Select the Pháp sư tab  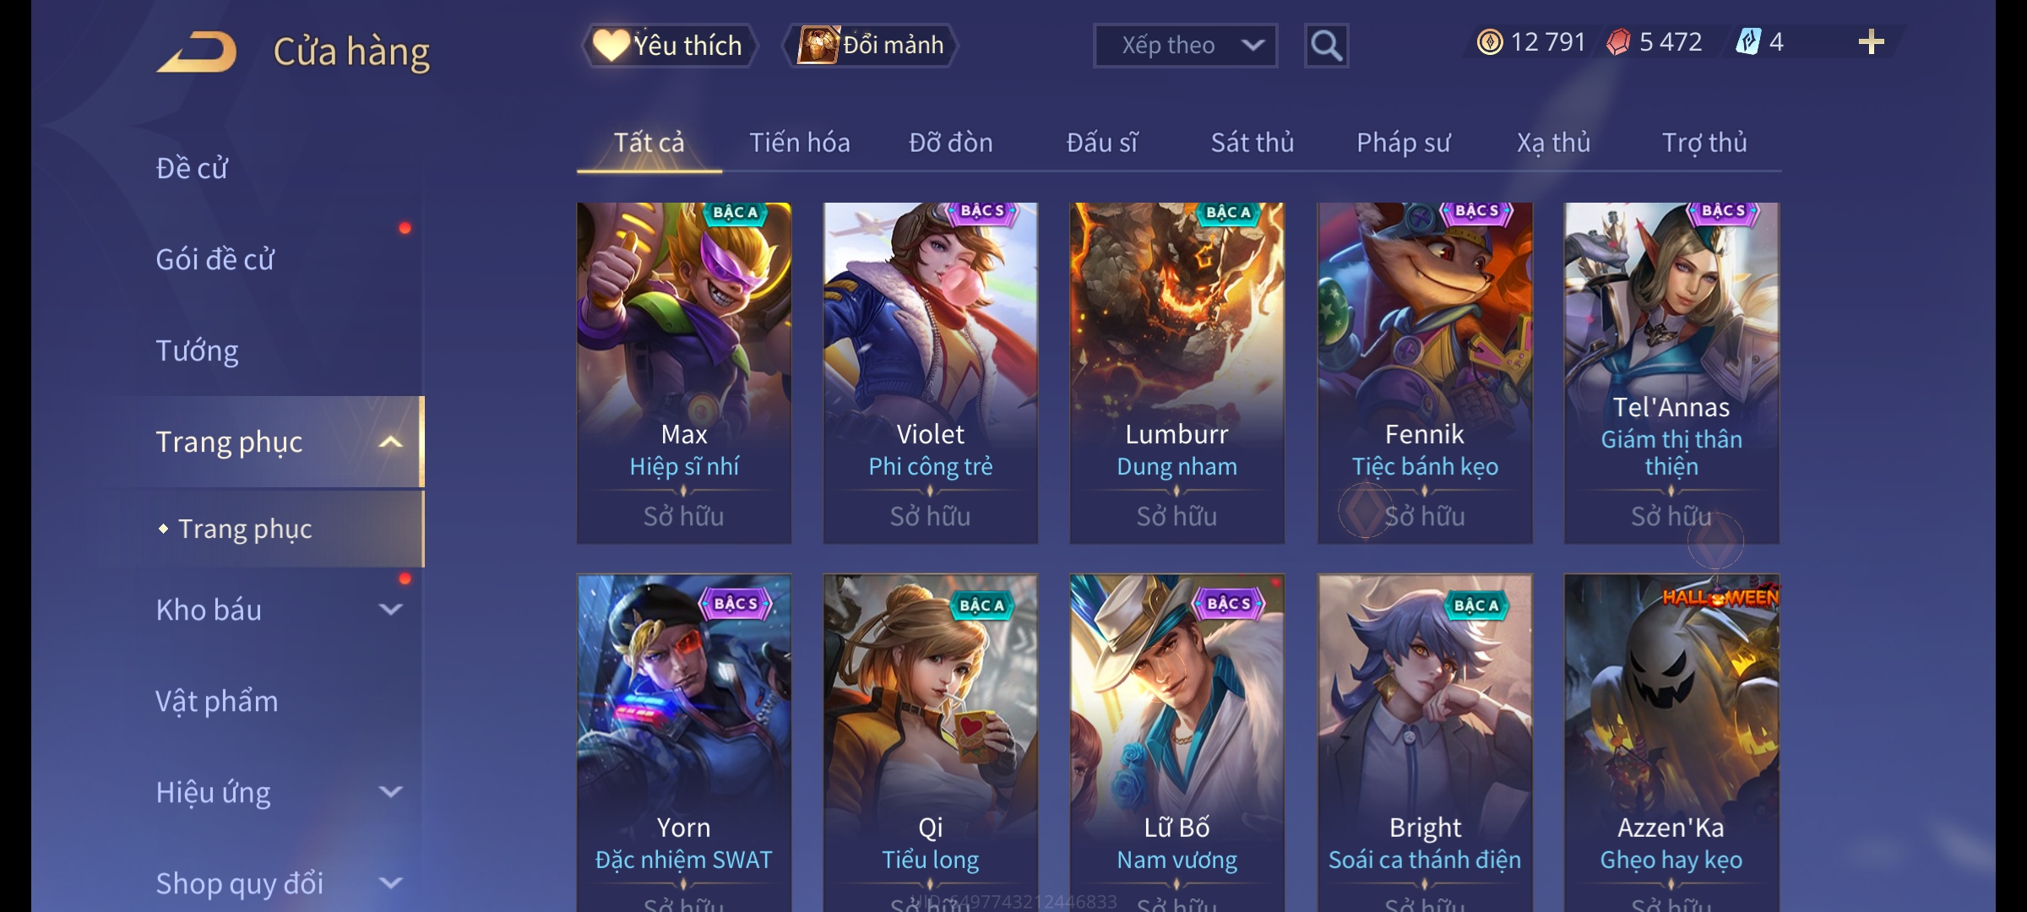[x=1404, y=143]
